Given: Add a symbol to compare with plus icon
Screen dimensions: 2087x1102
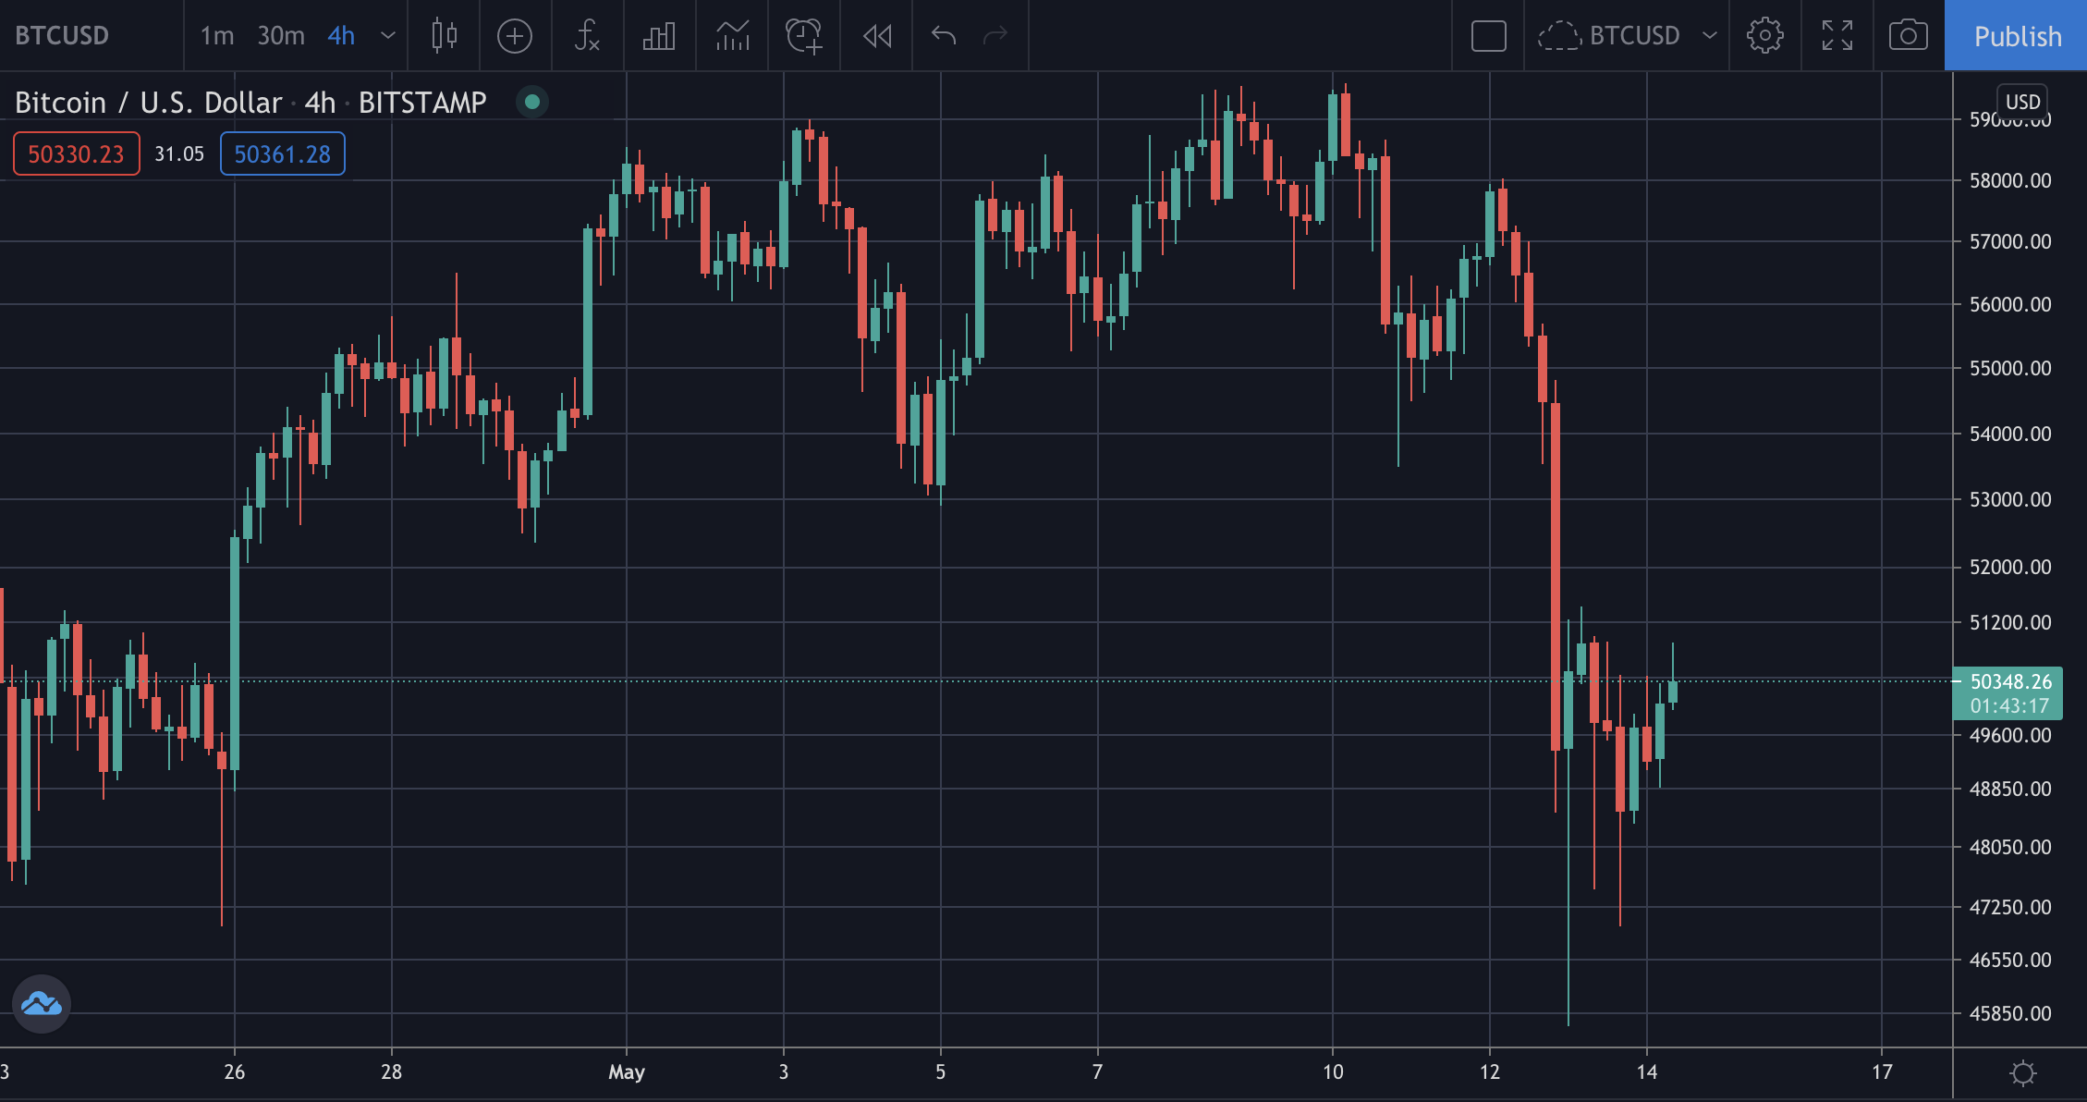Looking at the screenshot, I should pos(515,36).
